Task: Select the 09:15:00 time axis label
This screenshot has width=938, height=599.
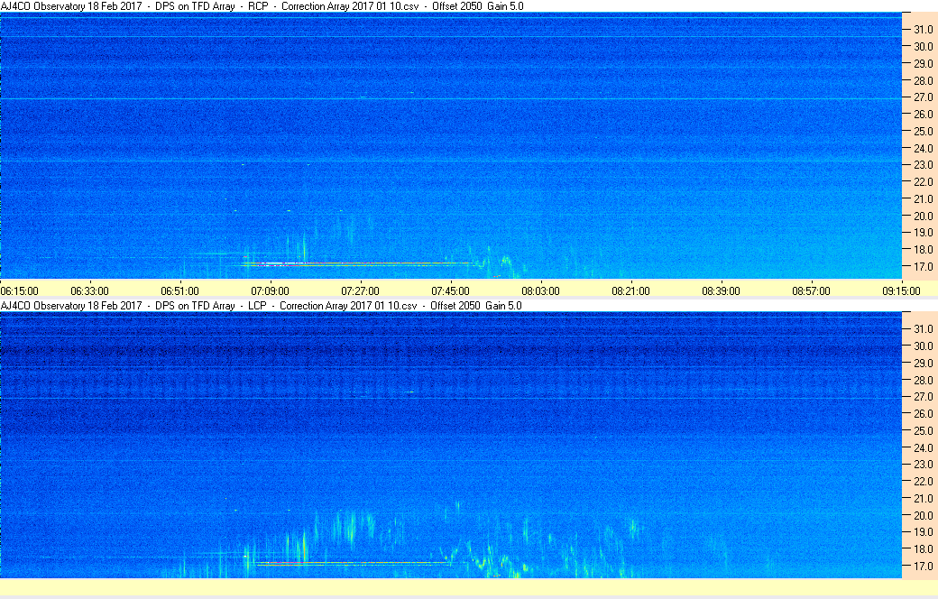Action: pyautogui.click(x=902, y=290)
